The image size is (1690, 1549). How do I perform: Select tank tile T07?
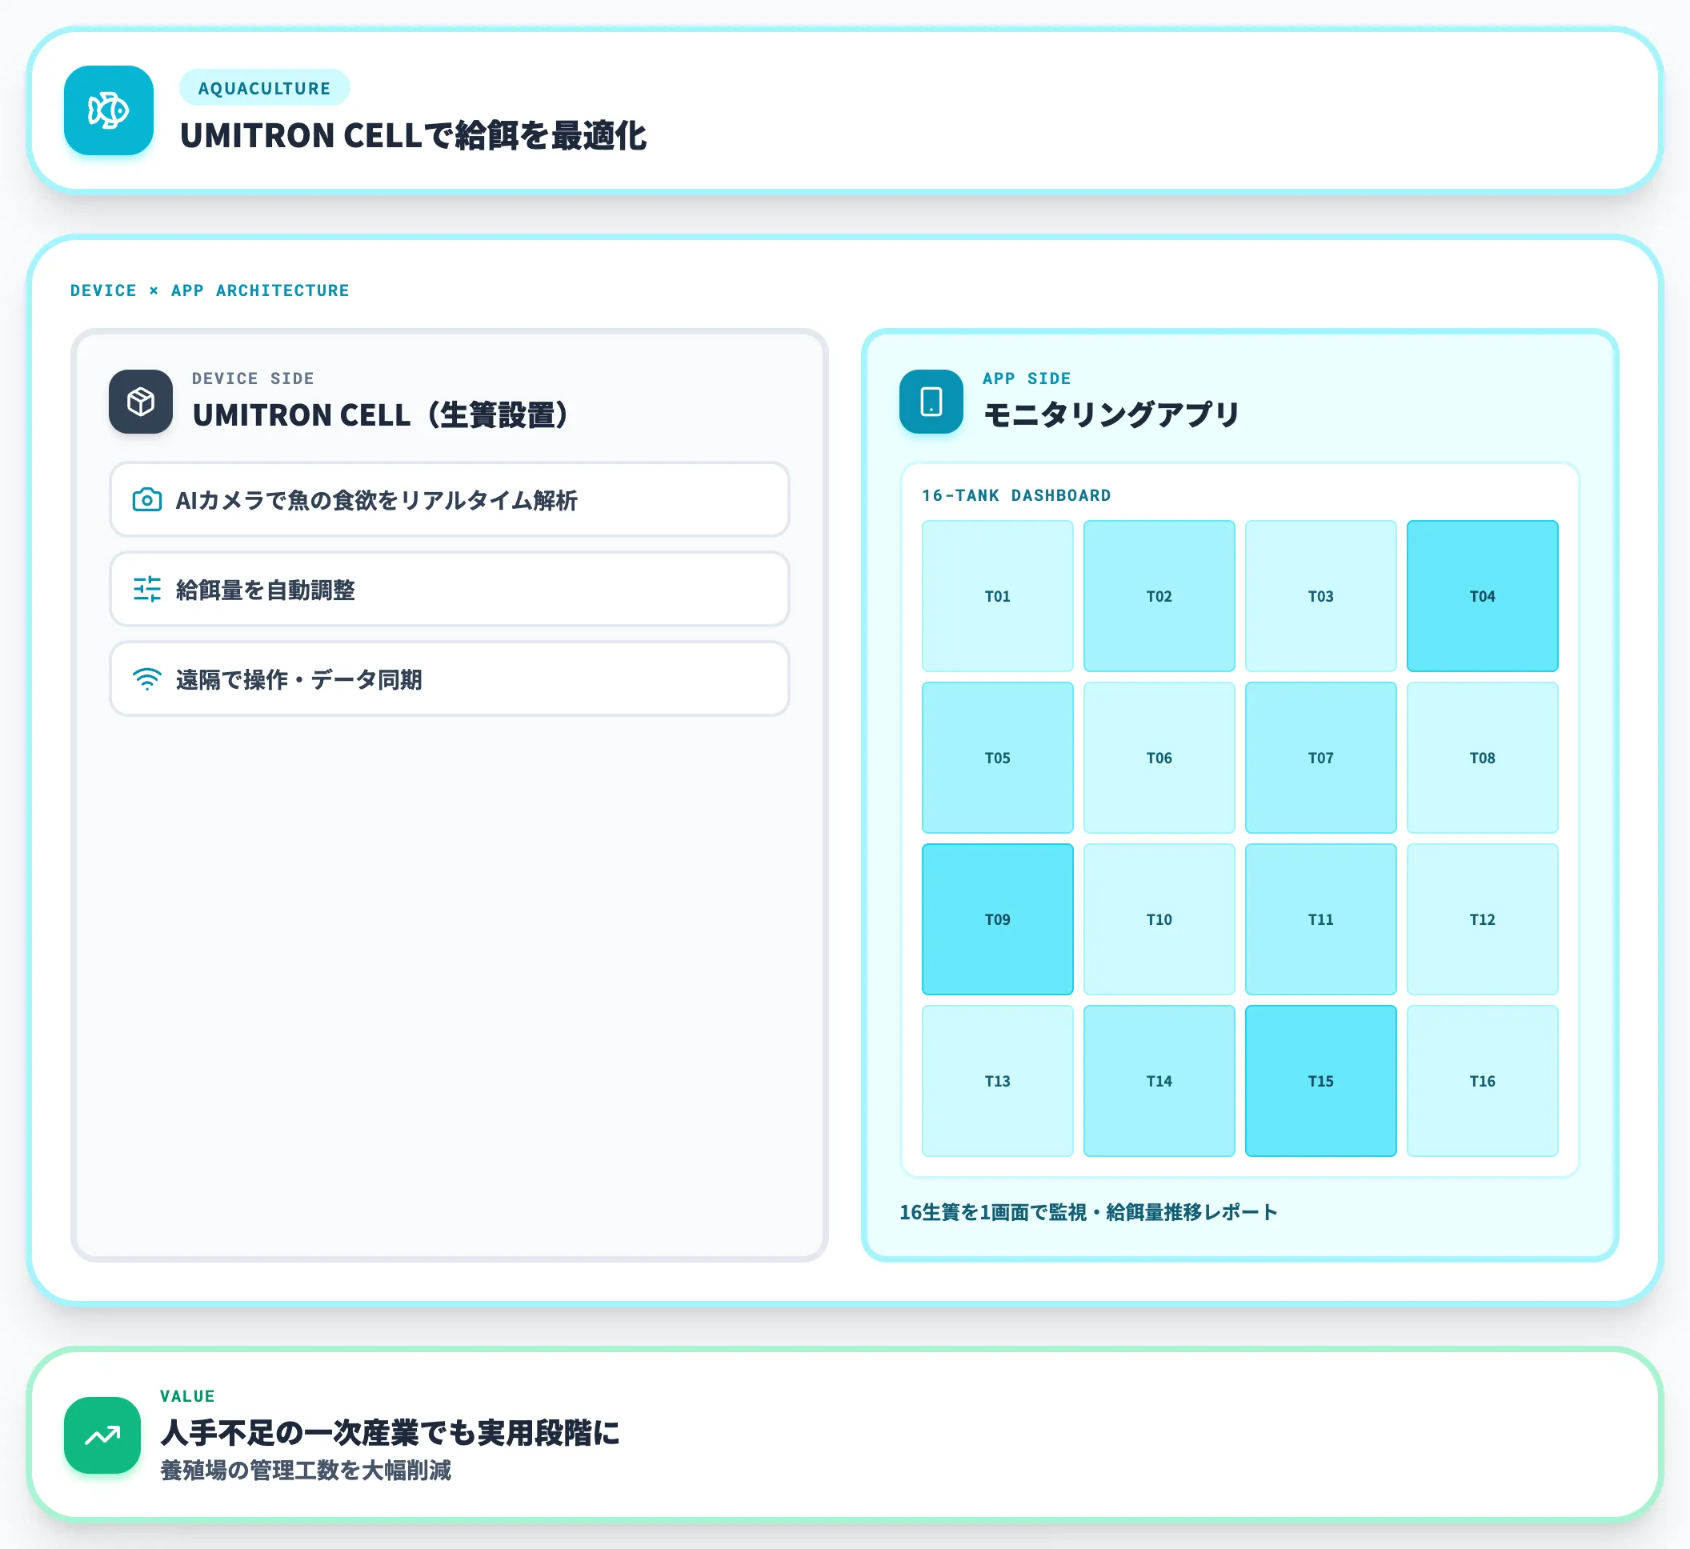coord(1321,758)
